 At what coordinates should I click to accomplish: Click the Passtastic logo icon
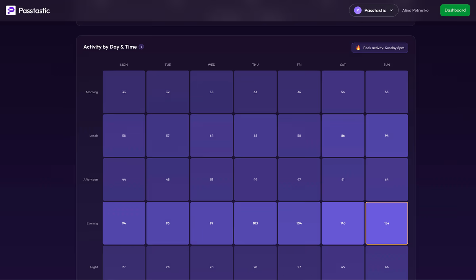11,10
